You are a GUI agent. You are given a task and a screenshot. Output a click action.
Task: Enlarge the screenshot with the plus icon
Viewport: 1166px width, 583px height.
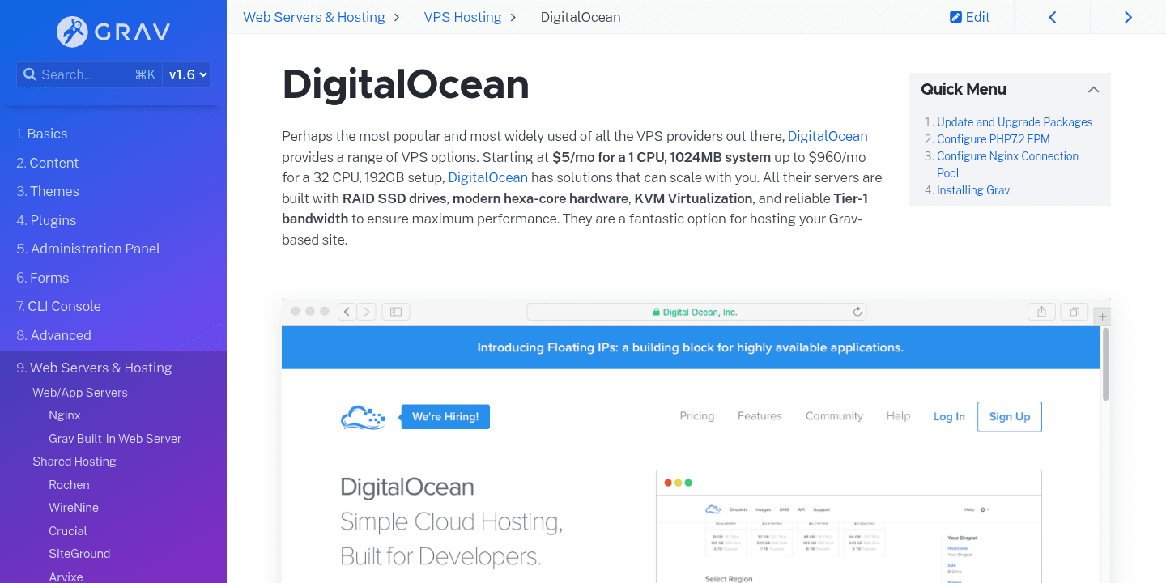pos(1102,315)
